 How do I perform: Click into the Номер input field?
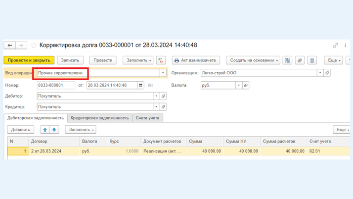tap(55, 85)
